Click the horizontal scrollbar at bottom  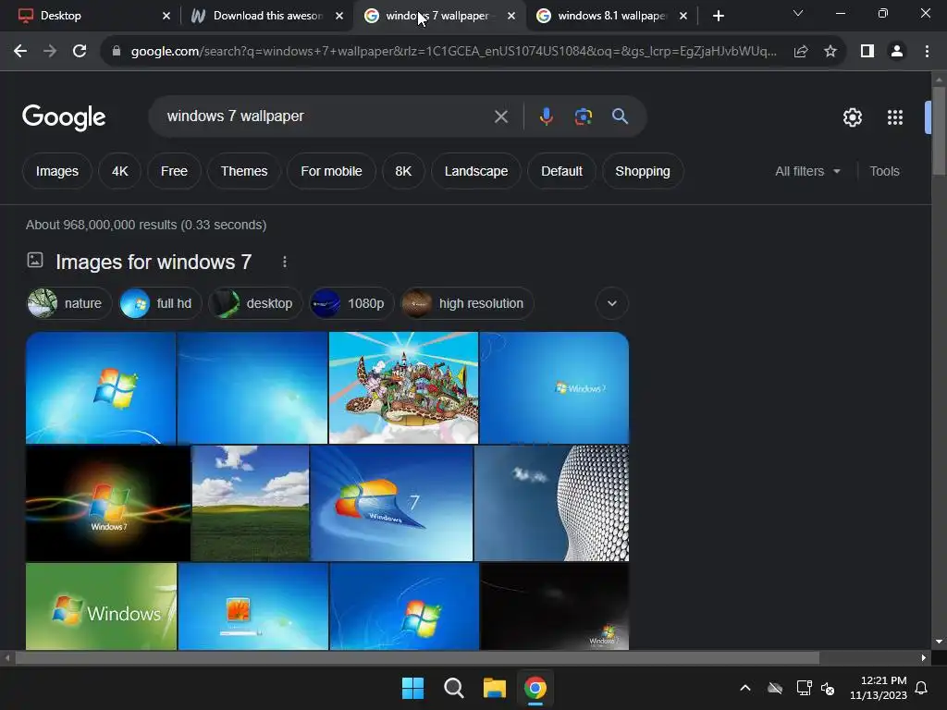click(x=417, y=657)
